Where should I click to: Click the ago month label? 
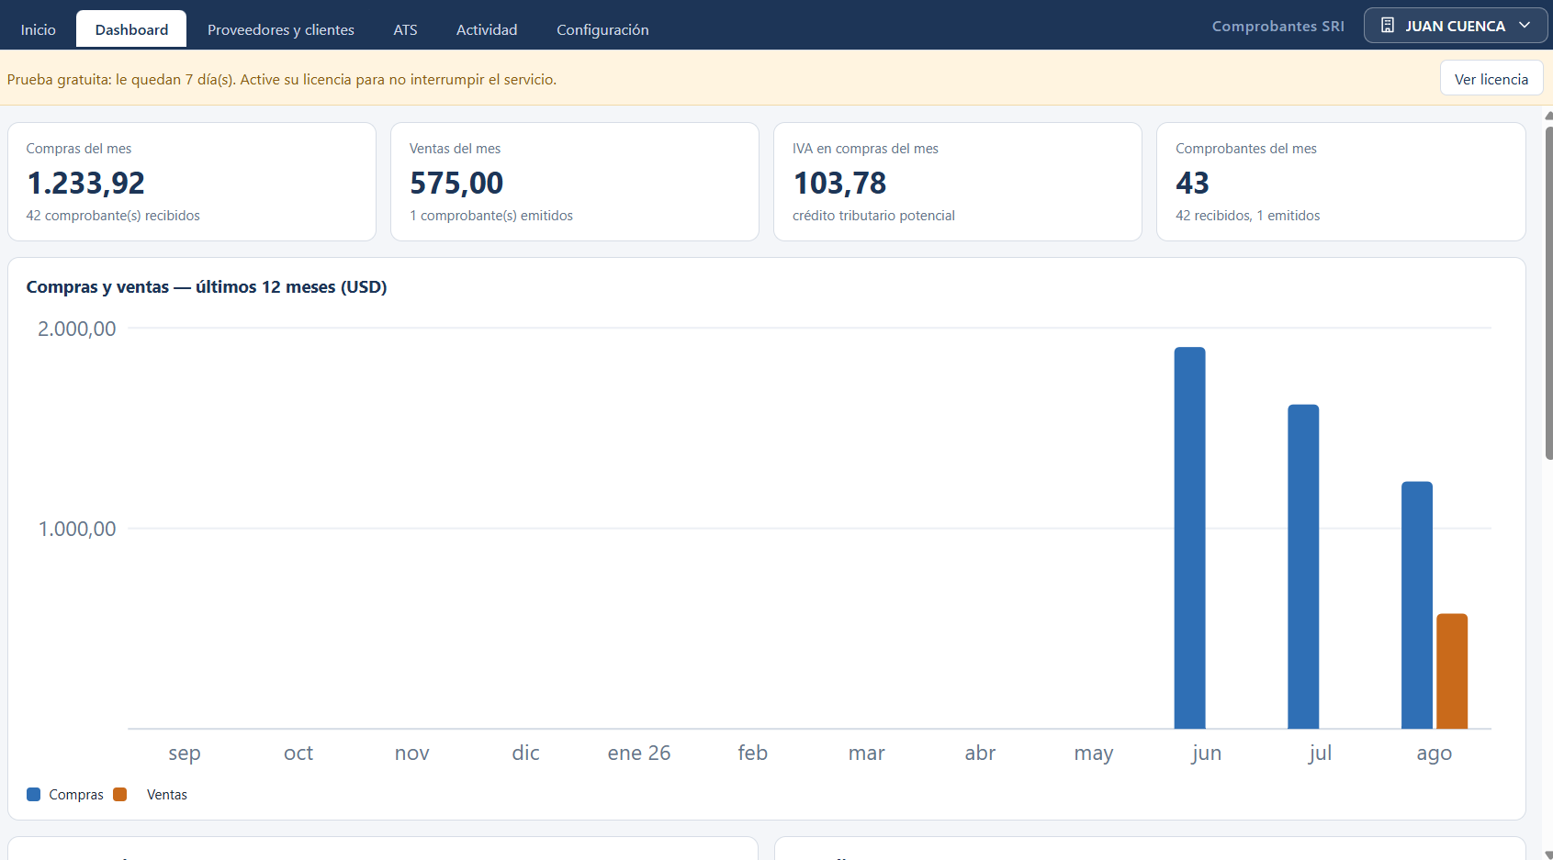(x=1435, y=754)
